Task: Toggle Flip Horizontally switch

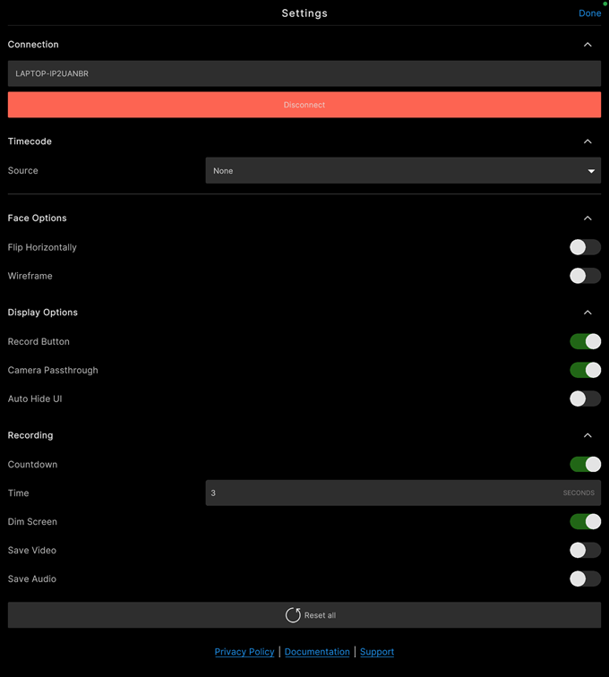Action: tap(585, 247)
